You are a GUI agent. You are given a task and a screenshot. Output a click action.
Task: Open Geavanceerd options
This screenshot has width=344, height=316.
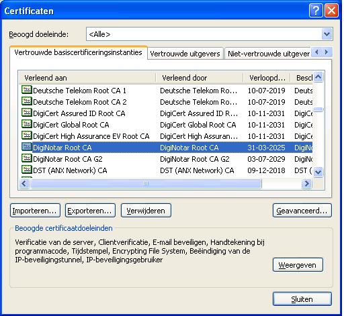[302, 211]
